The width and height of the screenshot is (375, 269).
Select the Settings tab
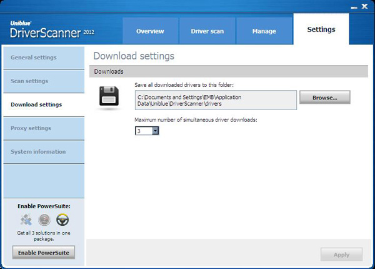[x=322, y=30]
